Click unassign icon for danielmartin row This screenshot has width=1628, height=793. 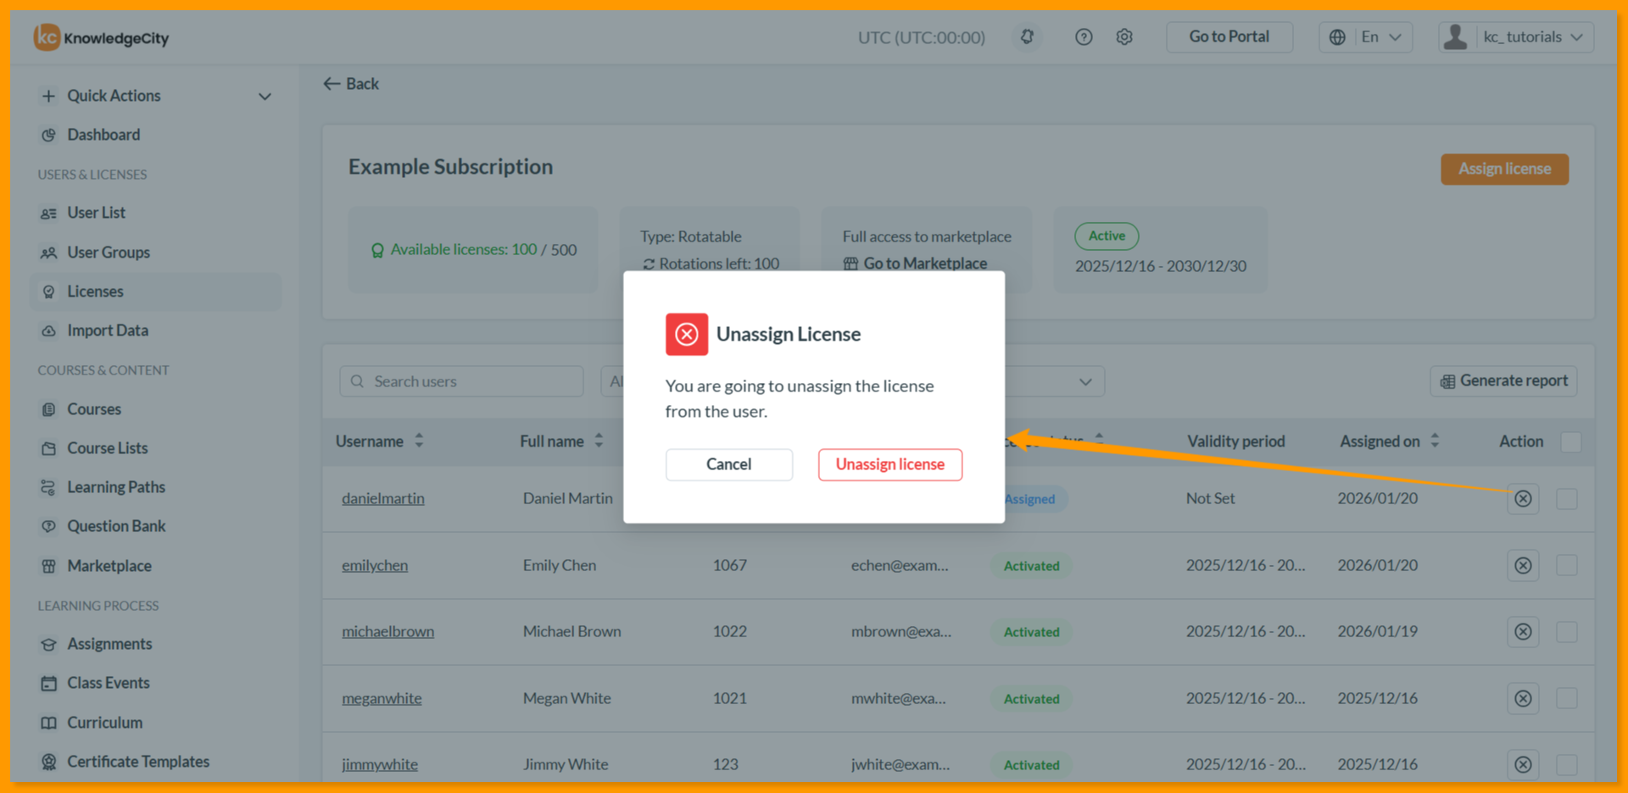click(1523, 498)
